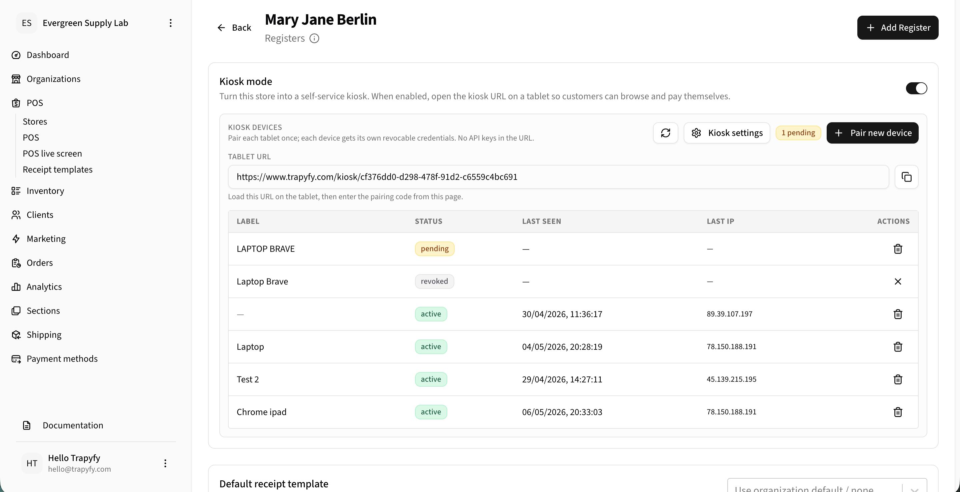Click the revoked status badge
The height and width of the screenshot is (492, 960).
pos(434,281)
